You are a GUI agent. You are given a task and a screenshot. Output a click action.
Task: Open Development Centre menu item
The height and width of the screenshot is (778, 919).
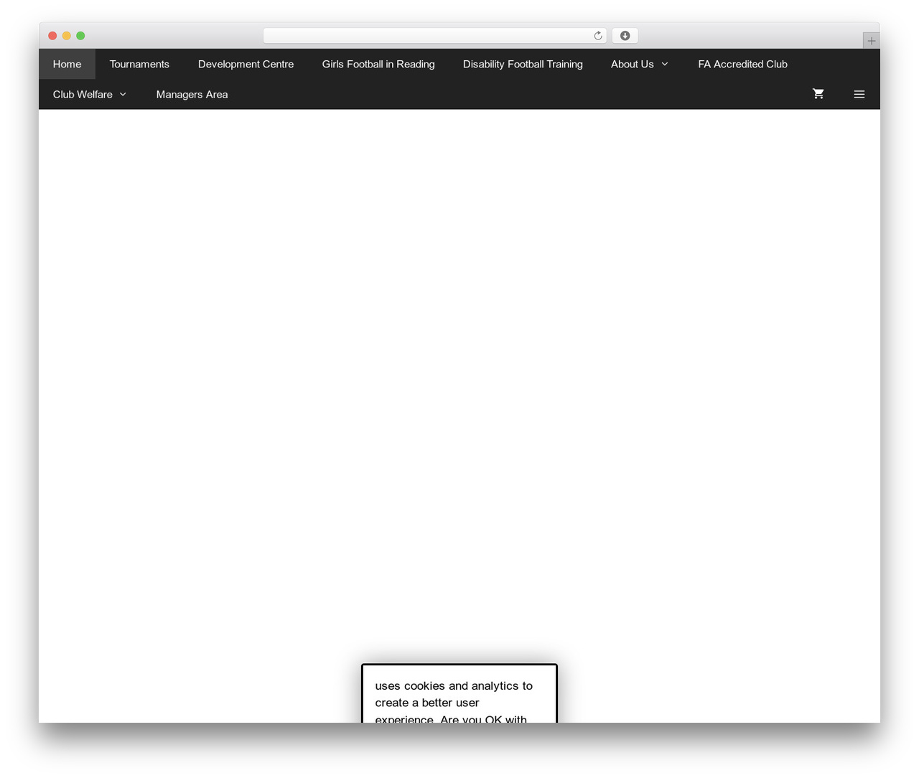[x=246, y=64]
